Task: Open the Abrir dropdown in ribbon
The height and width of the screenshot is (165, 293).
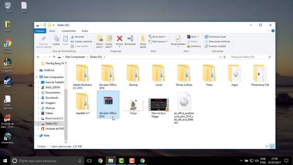Action: click(x=193, y=37)
